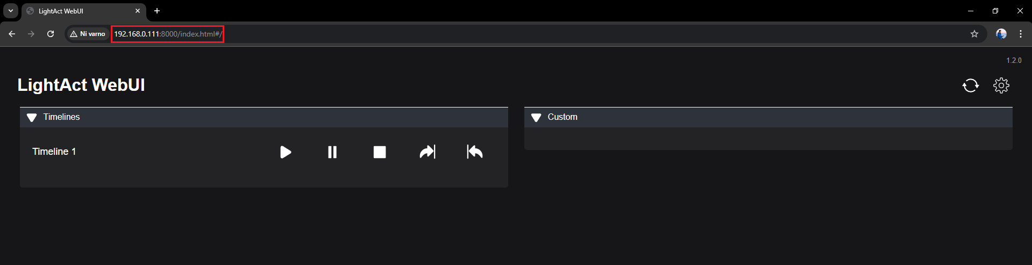Pause Timeline 1
The height and width of the screenshot is (265, 1032).
[x=332, y=152]
